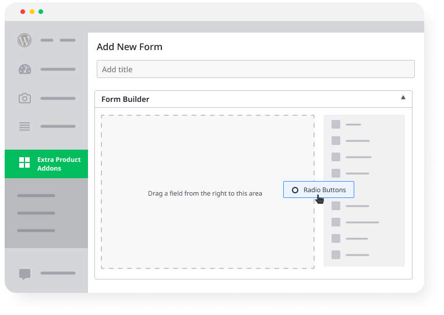Click the dashed drop area text

(205, 193)
